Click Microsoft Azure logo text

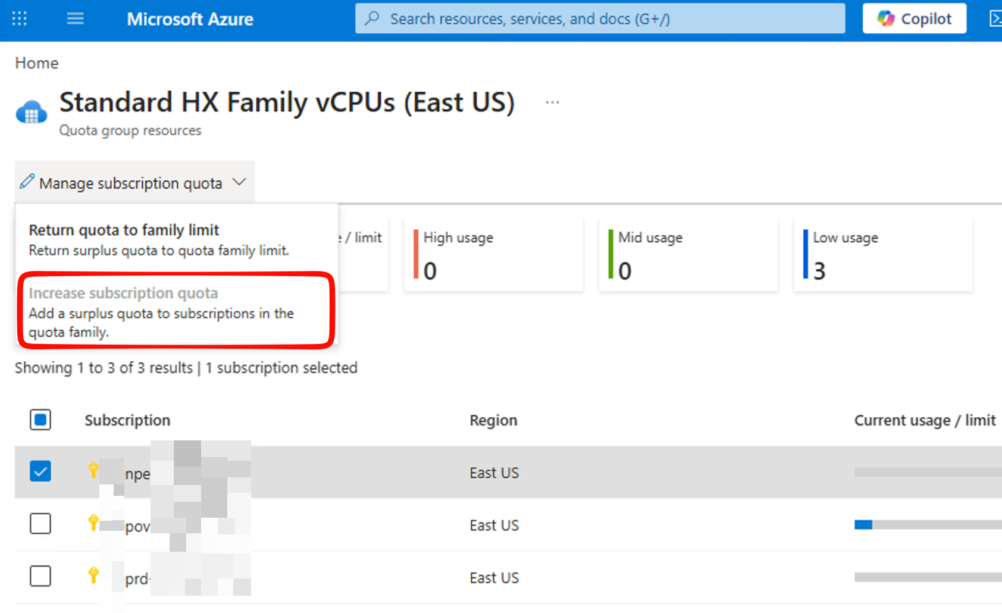190,19
